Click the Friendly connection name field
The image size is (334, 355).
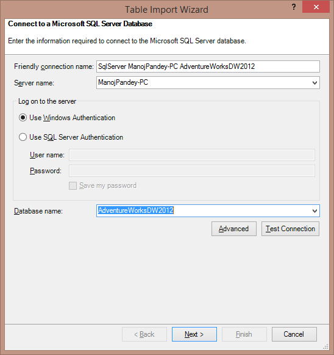click(208, 66)
